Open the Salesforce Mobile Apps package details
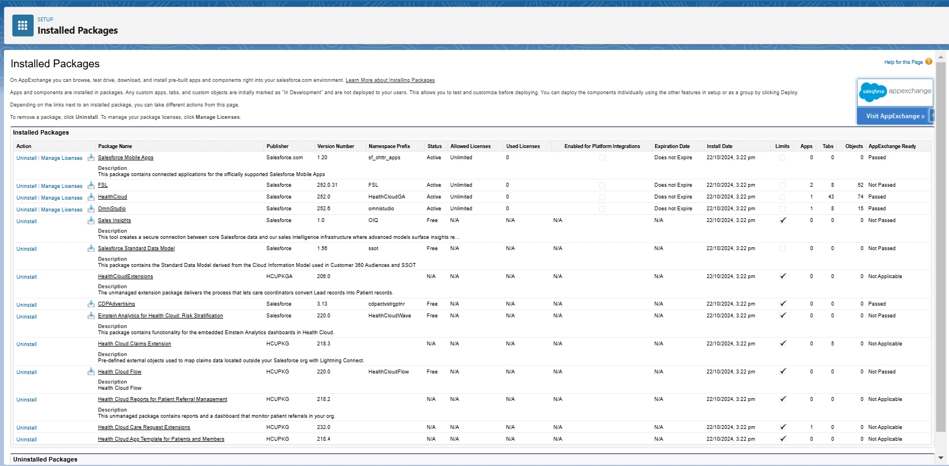This screenshot has width=949, height=466. [126, 158]
